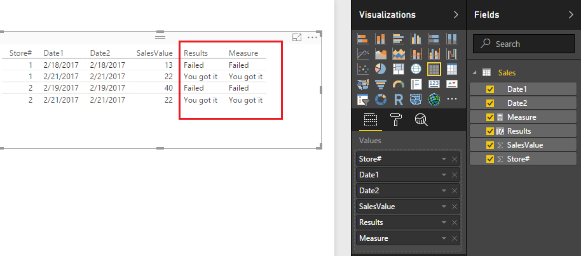581x256 pixels.
Task: Uncheck the SalesValue field checkbox
Action: coord(490,145)
